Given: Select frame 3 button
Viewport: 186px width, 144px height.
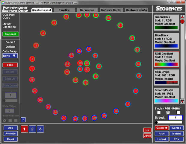Looking at the screenshot, I should pyautogui.click(x=40, y=129).
